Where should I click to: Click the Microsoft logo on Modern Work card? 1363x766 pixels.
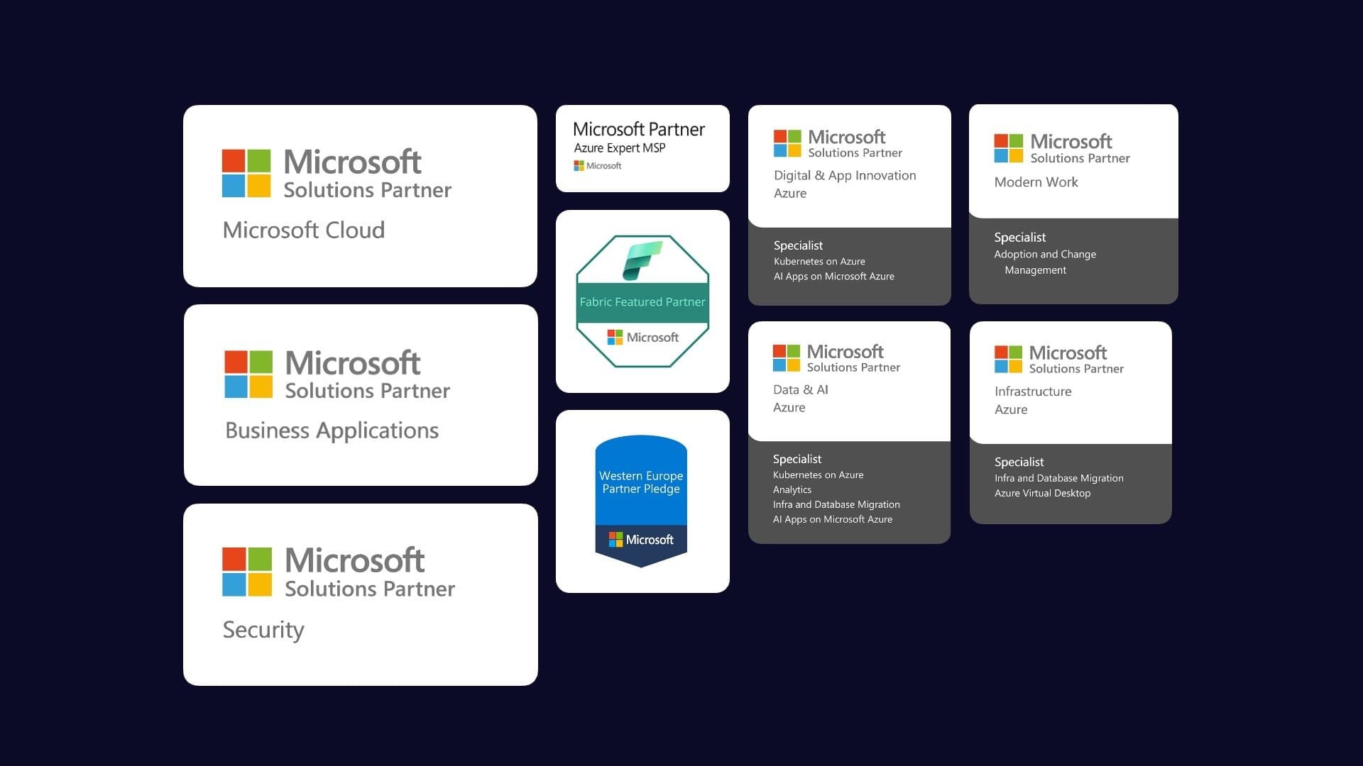(1008, 148)
